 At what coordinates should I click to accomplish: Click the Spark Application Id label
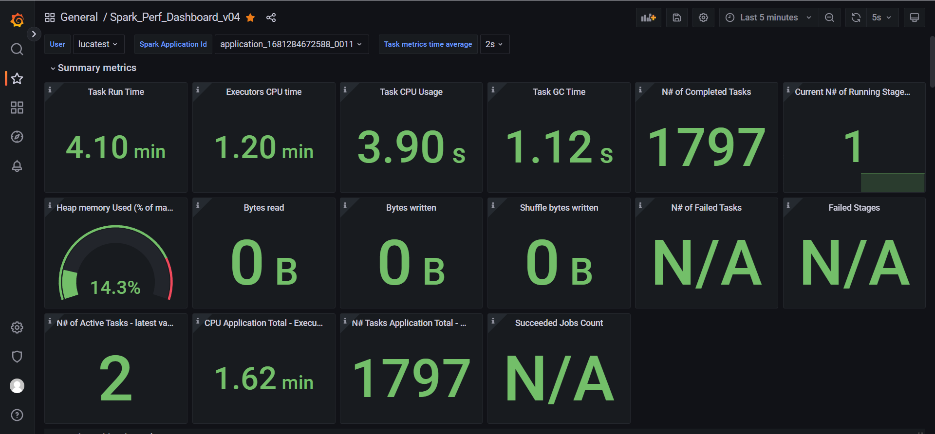point(173,44)
